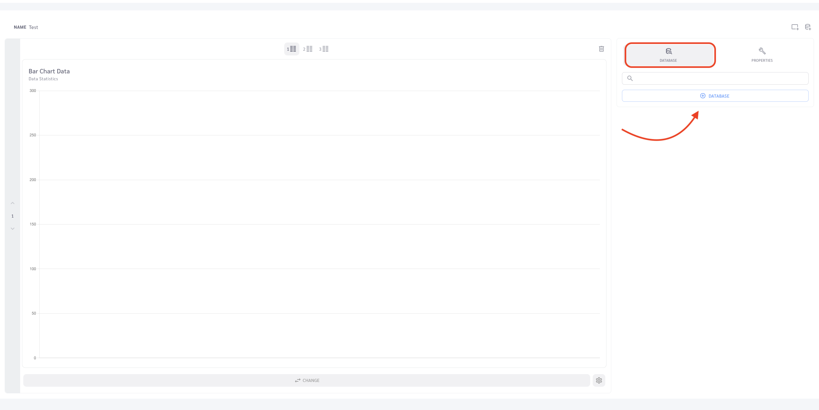Move the row up with the chevron

point(13,203)
